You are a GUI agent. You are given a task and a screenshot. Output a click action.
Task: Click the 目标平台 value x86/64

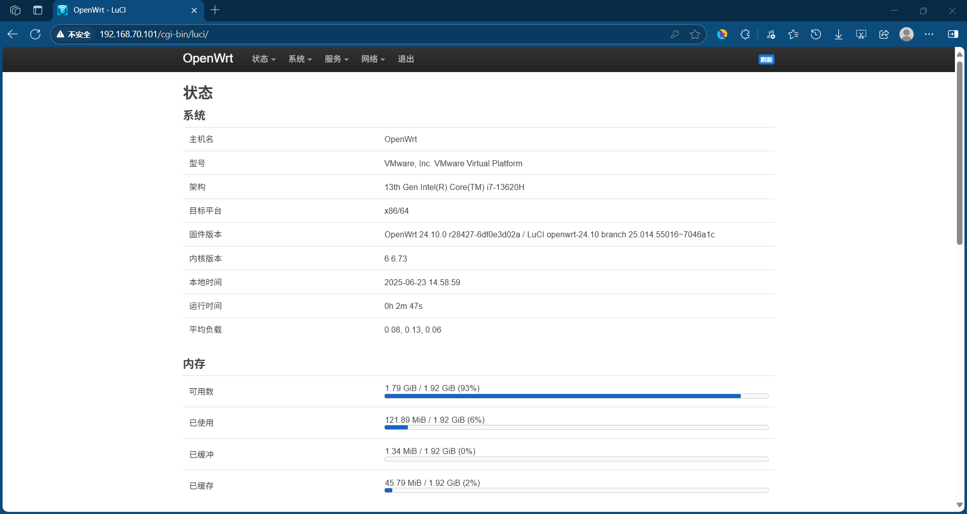click(x=396, y=211)
